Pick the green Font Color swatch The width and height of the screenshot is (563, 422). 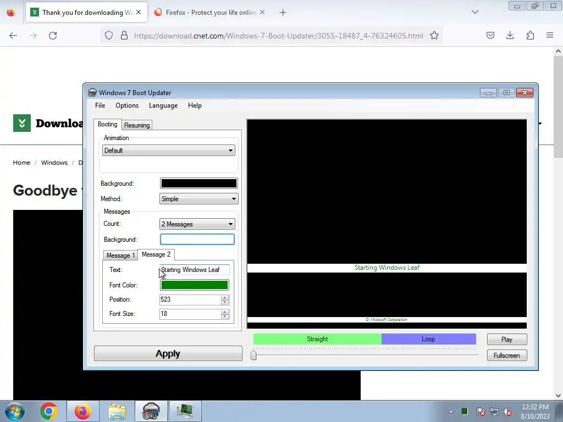[194, 285]
